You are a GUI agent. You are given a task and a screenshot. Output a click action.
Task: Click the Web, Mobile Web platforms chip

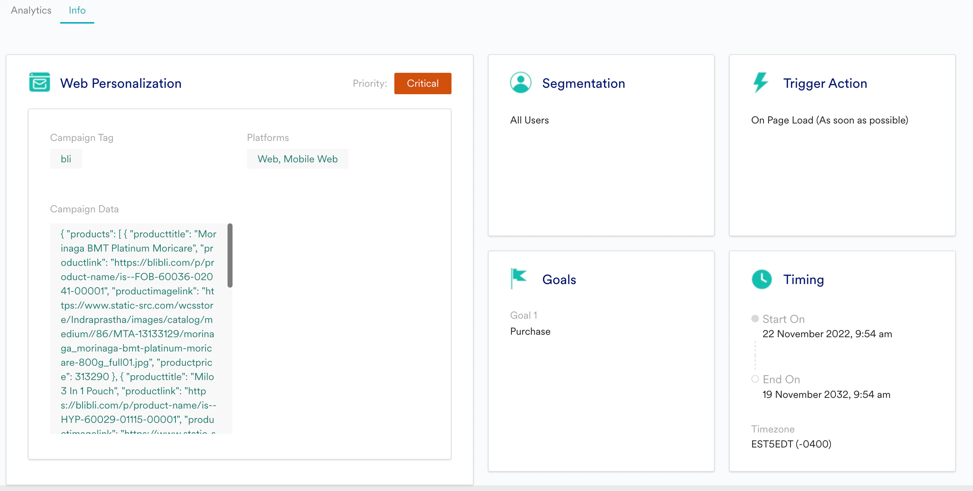click(297, 159)
